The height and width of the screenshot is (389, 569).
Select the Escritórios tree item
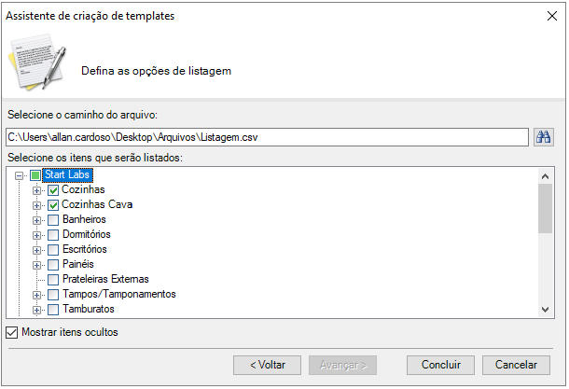point(85,249)
